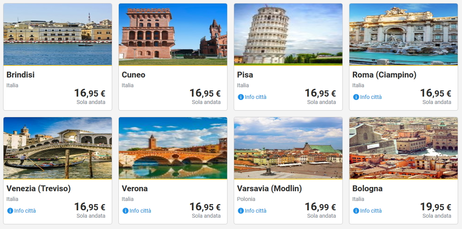Click the info icon on Roma (Ciampino) card
Image resolution: width=462 pixels, height=229 pixels.
pos(356,97)
